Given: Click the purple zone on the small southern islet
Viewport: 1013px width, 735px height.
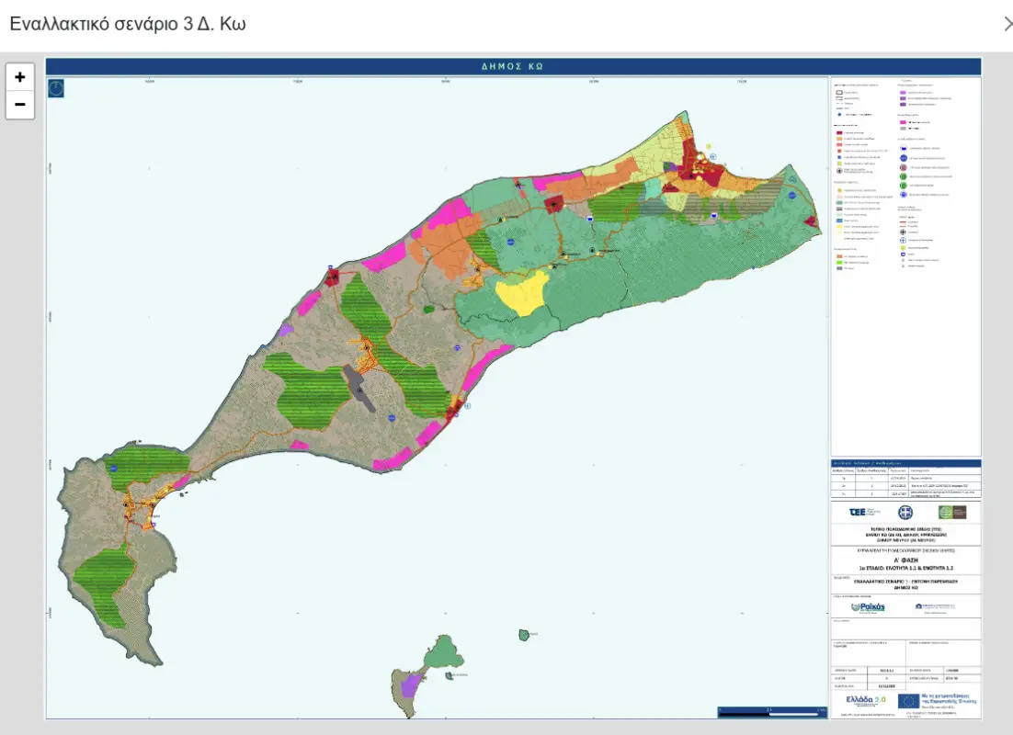Looking at the screenshot, I should [x=409, y=685].
